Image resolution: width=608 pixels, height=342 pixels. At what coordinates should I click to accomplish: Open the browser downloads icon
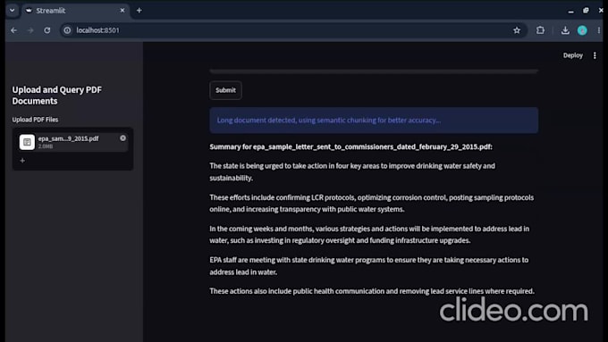[x=565, y=30]
